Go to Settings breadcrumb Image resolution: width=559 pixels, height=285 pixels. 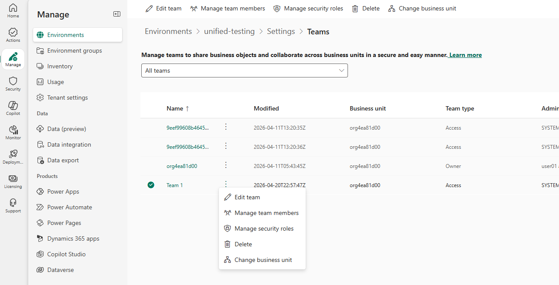tap(281, 31)
